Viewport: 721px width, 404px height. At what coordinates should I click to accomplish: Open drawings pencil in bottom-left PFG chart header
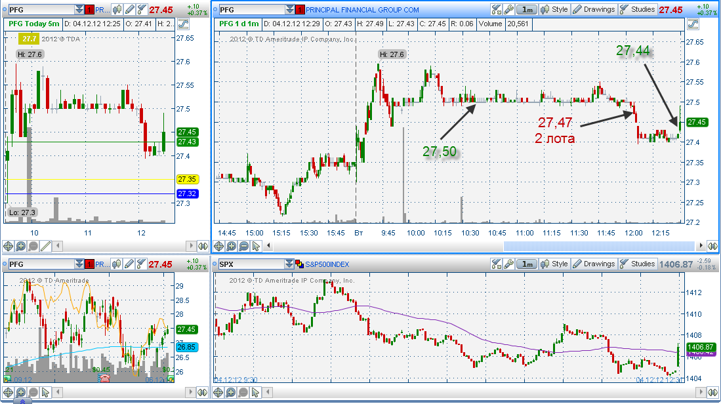(x=129, y=264)
